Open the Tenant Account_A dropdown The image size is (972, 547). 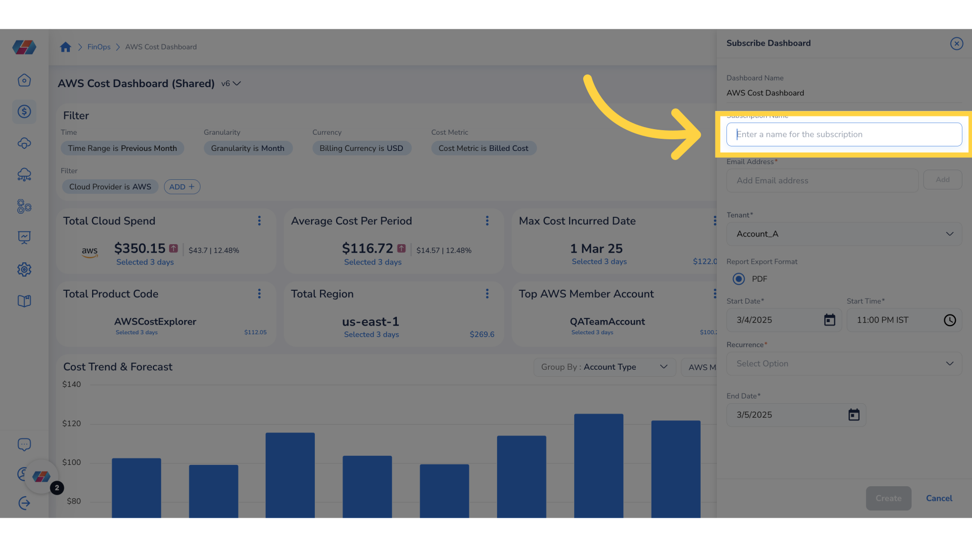(844, 234)
